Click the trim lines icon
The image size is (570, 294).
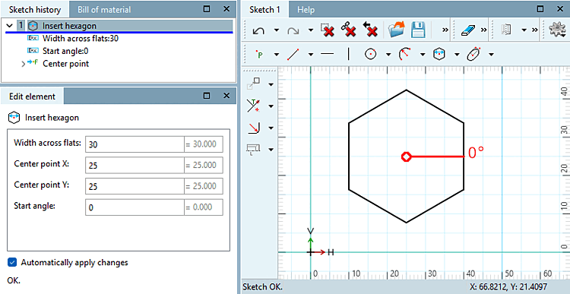(x=253, y=106)
